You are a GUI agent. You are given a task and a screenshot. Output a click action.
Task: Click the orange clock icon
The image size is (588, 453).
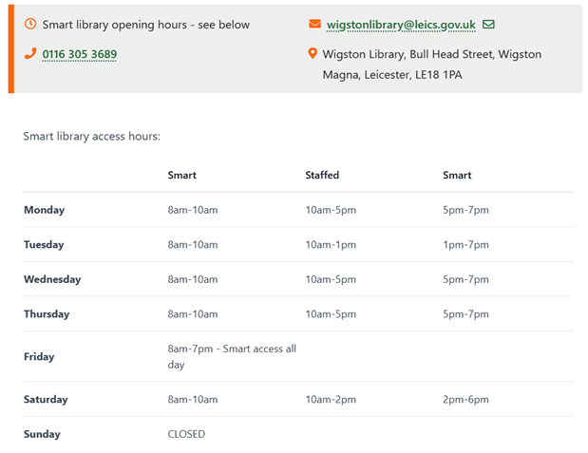[x=30, y=24]
